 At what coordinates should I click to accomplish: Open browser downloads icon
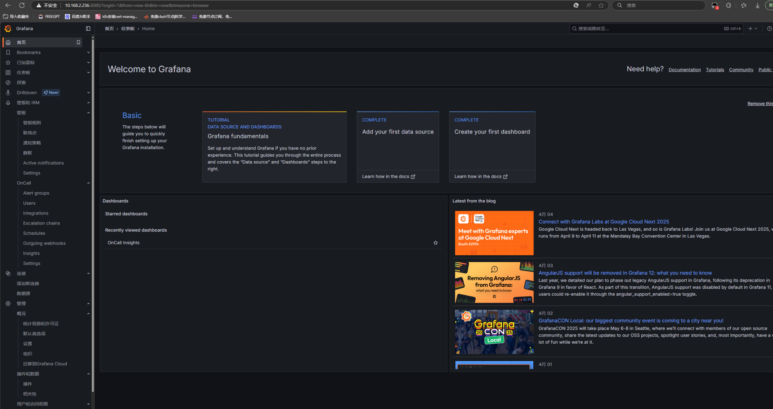757,5
